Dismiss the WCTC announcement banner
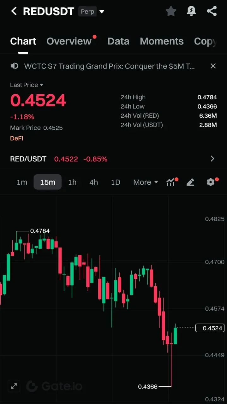Screen dimensions: 227x404 pos(213,66)
